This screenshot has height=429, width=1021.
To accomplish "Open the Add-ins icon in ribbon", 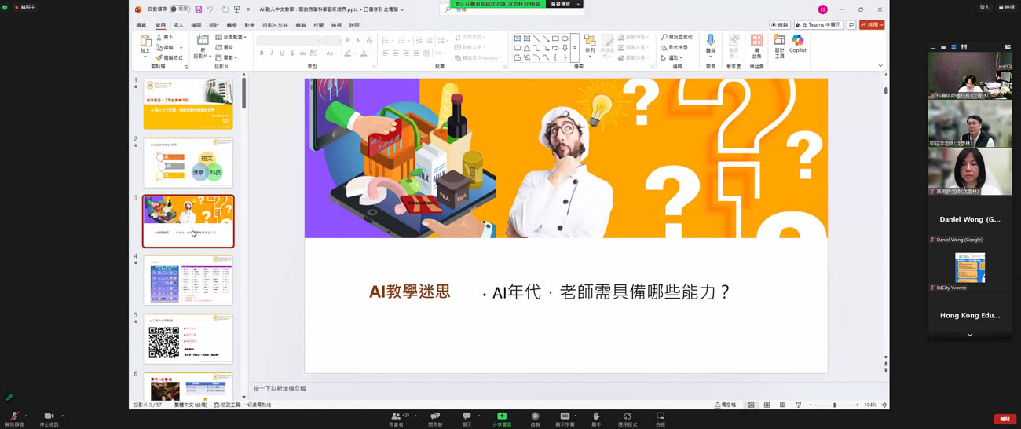I will [756, 45].
